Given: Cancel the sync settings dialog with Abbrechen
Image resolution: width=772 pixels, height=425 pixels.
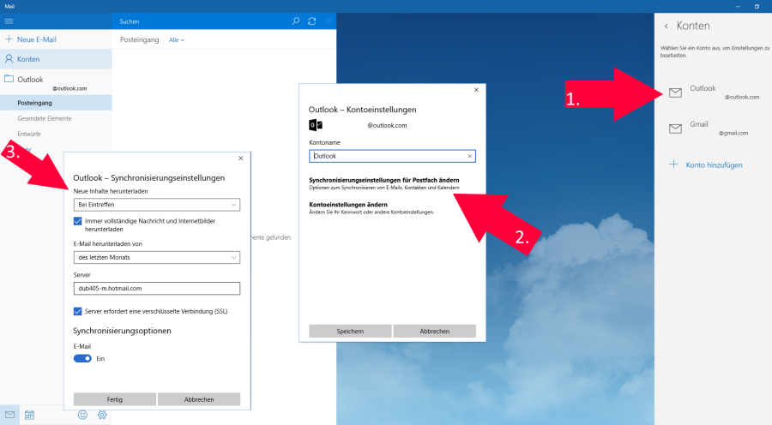Looking at the screenshot, I should [199, 399].
